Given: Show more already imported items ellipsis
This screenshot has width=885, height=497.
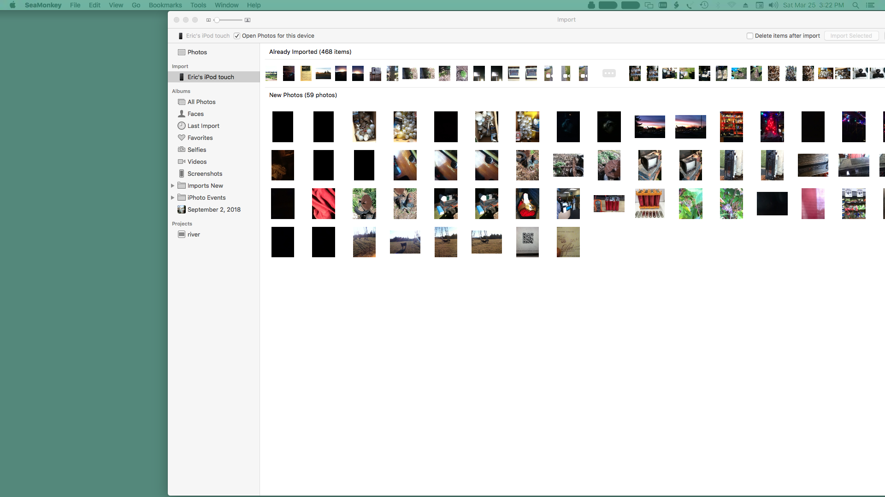Looking at the screenshot, I should 609,73.
